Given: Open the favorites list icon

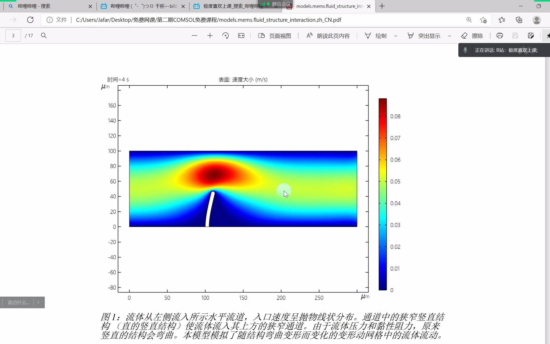Looking at the screenshot, I should (x=502, y=20).
